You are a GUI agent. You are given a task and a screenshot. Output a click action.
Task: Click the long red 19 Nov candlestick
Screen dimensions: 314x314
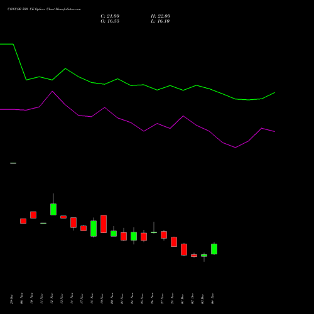(104, 224)
